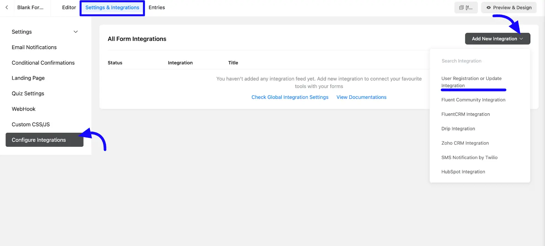Open the View Documentations link
Viewport: 545px width, 246px height.
point(361,97)
